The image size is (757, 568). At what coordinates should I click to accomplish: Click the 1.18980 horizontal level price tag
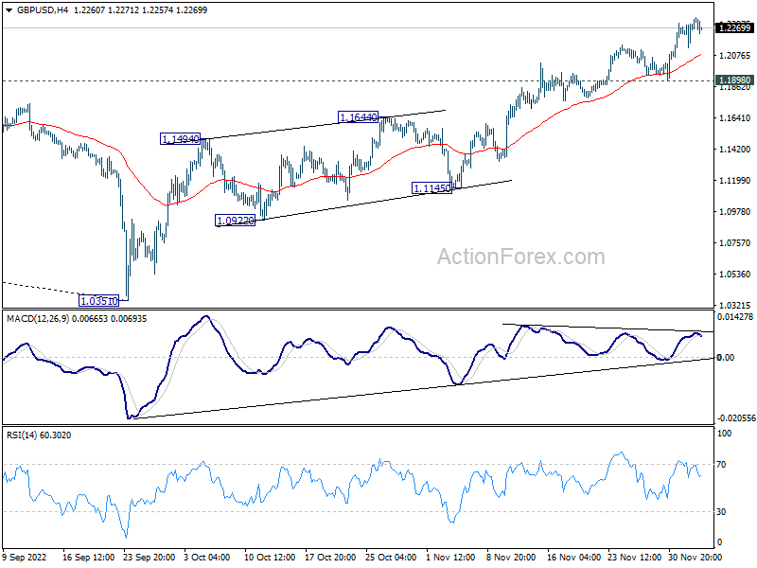735,80
